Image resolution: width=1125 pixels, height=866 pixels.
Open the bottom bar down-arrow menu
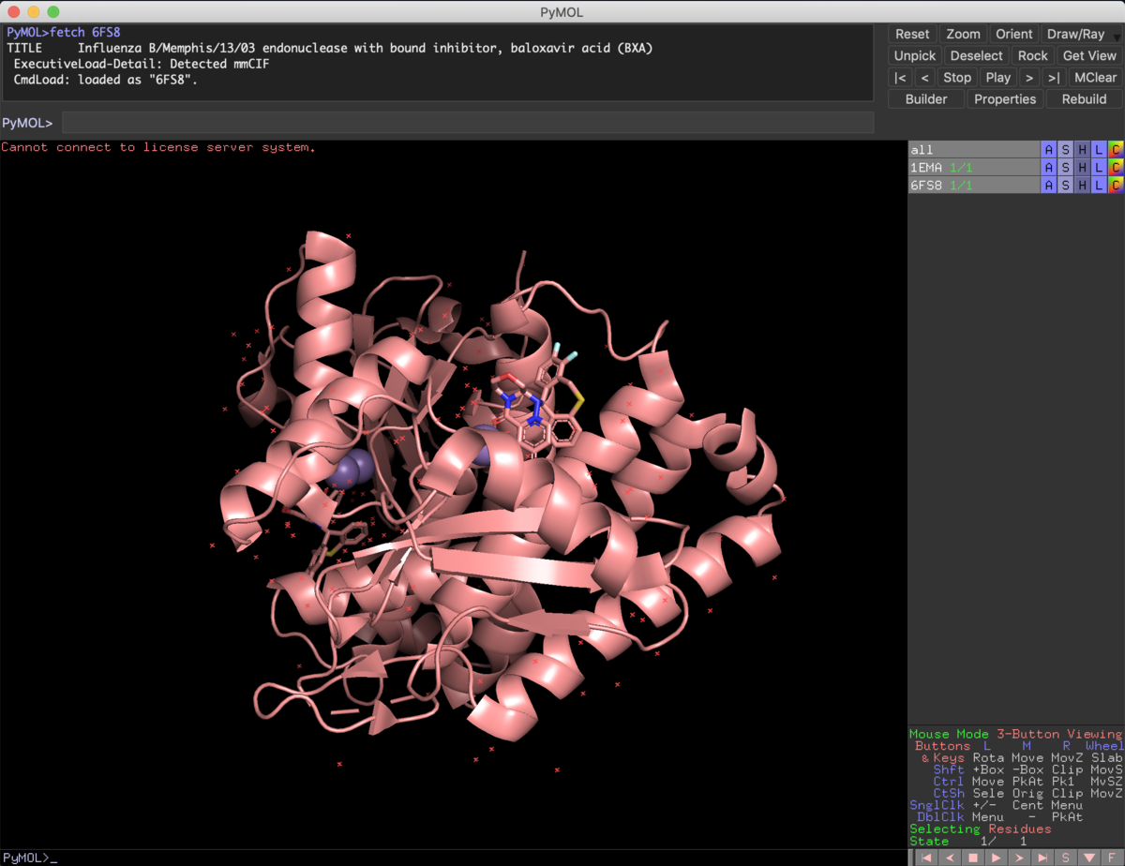[x=1089, y=858]
